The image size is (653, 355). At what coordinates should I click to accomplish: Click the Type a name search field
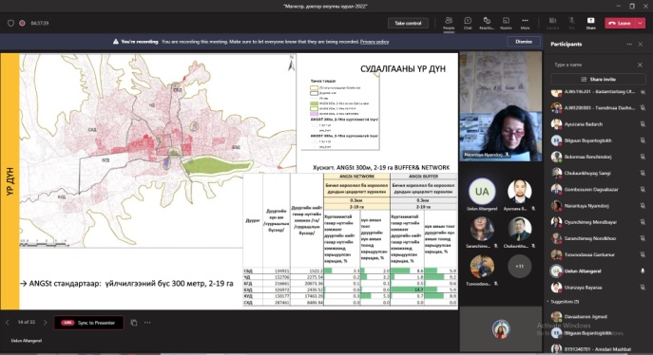tap(593, 65)
